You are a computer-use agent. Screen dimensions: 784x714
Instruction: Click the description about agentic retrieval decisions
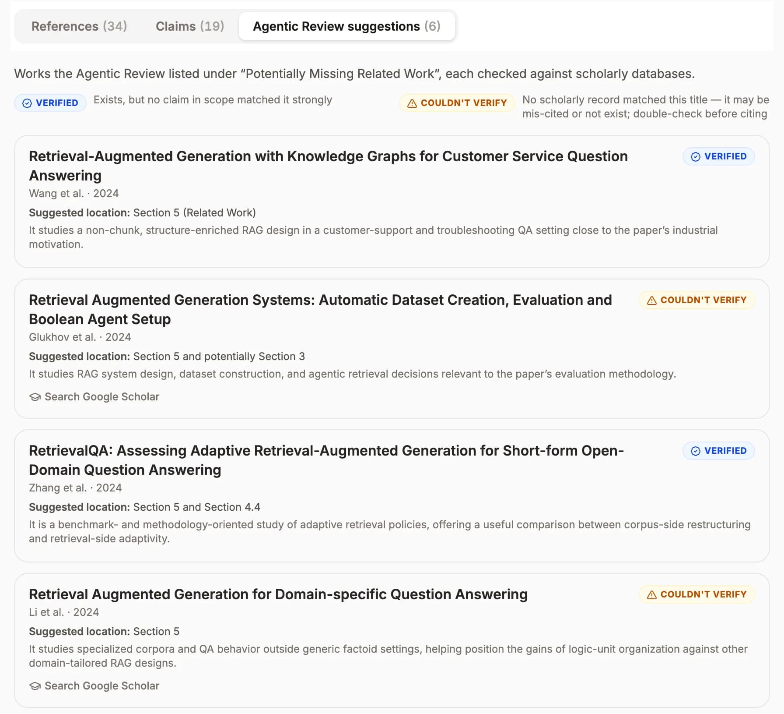(352, 374)
